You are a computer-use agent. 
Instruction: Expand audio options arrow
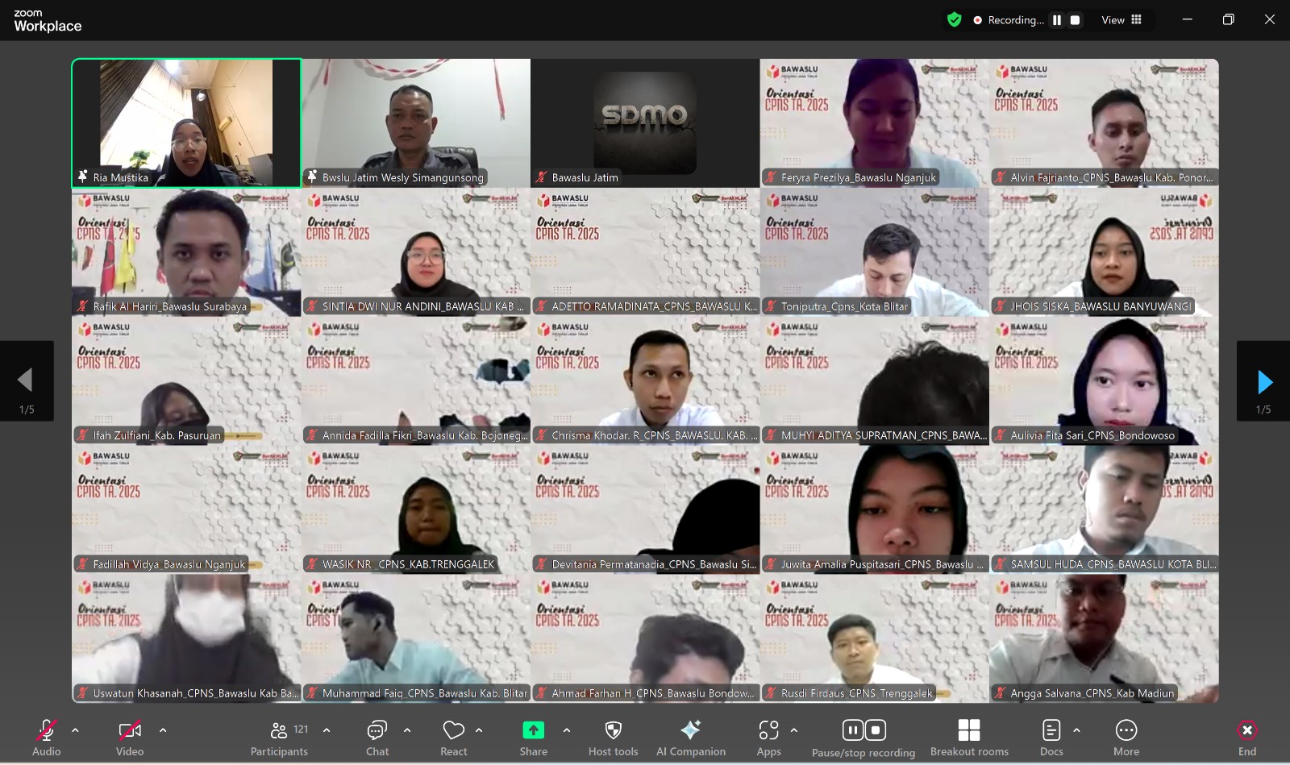[x=75, y=730]
